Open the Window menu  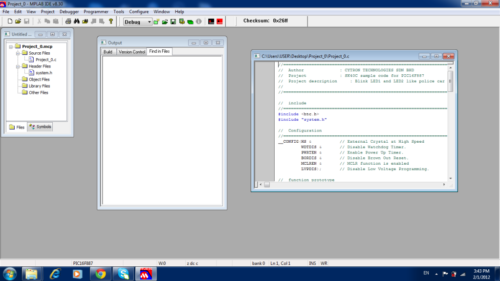click(162, 11)
